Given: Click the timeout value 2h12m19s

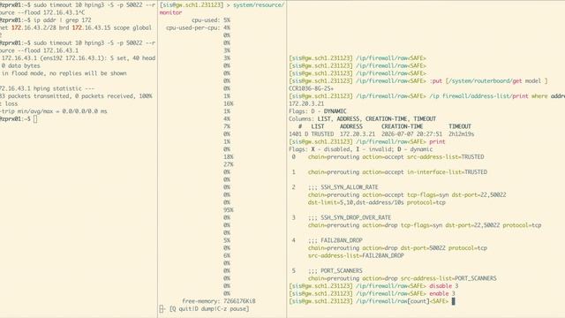Looking at the screenshot, I should point(461,133).
